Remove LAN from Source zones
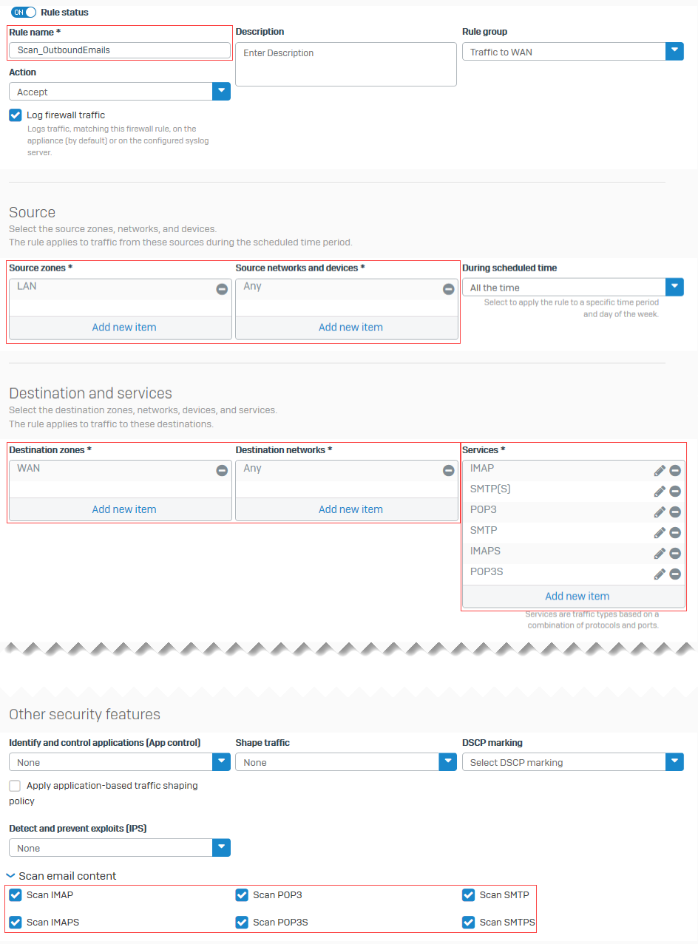This screenshot has height=944, width=698. 222,289
